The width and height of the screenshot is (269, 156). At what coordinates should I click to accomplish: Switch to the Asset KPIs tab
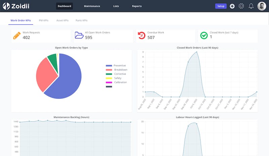pyautogui.click(x=62, y=20)
